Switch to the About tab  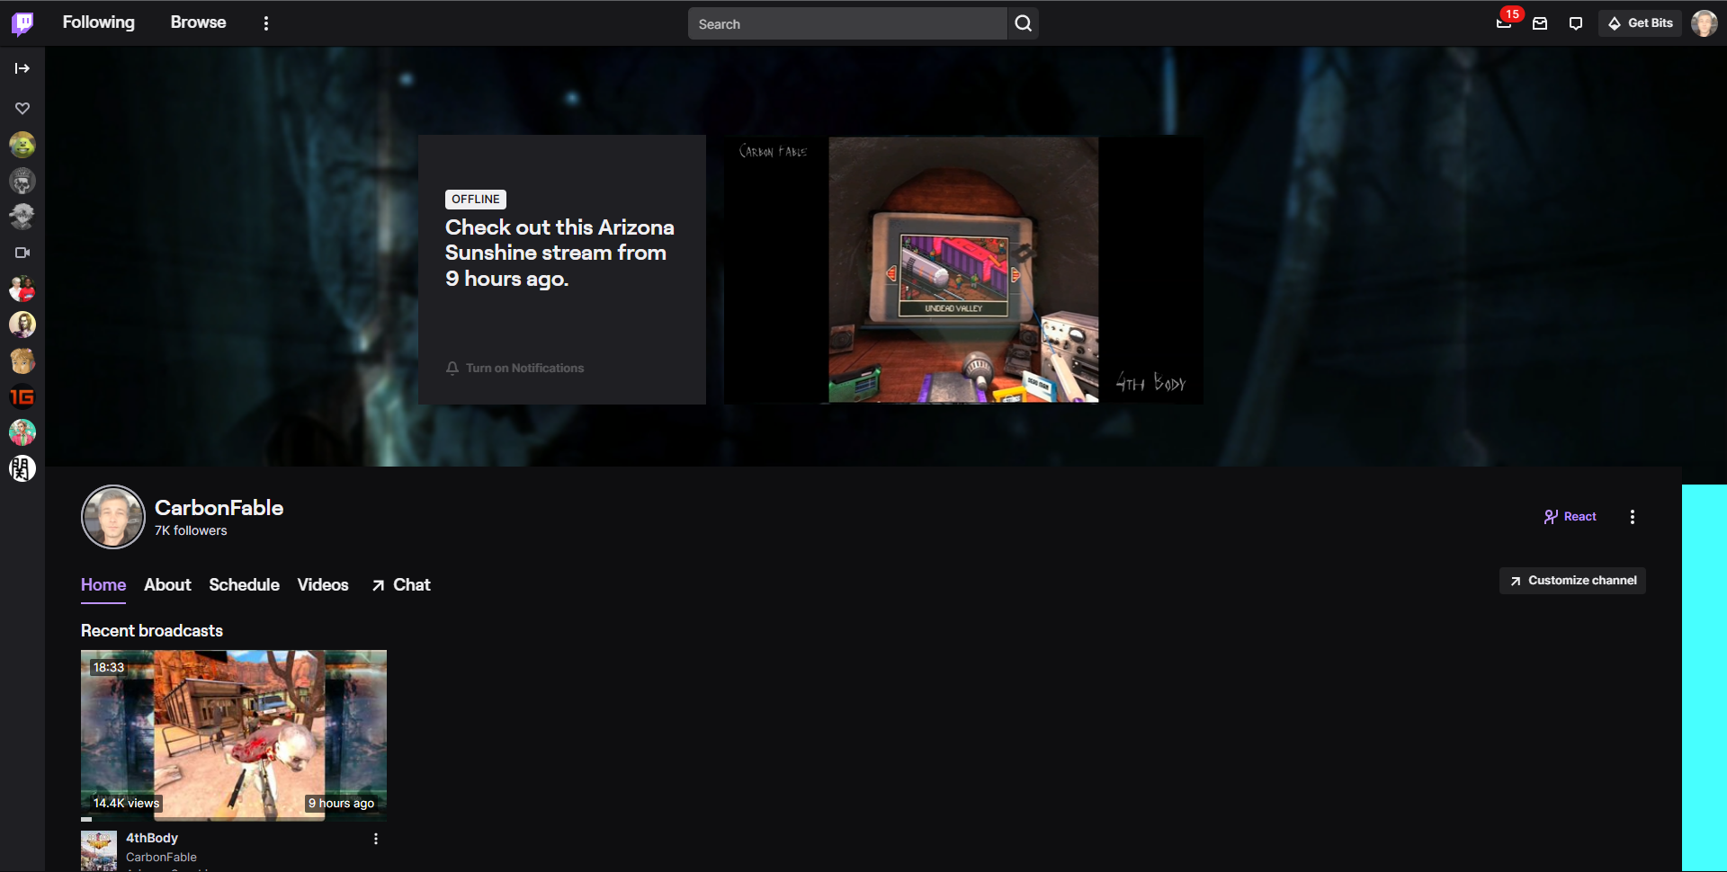click(x=167, y=585)
